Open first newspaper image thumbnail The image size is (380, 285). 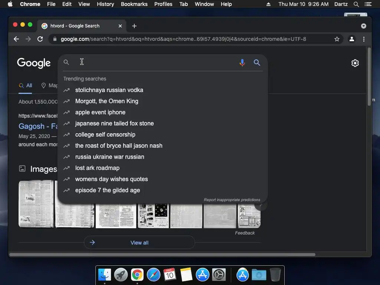(36, 204)
